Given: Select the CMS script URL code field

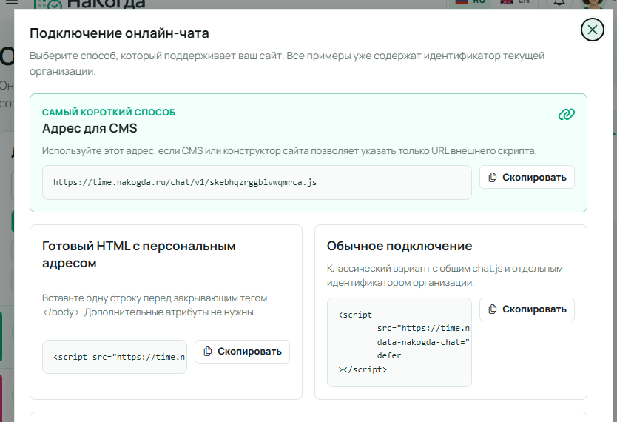Looking at the screenshot, I should click(257, 182).
